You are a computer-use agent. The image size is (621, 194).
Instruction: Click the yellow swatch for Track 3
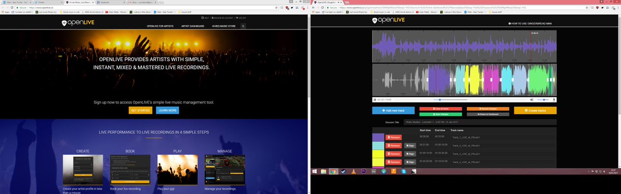pos(378,154)
